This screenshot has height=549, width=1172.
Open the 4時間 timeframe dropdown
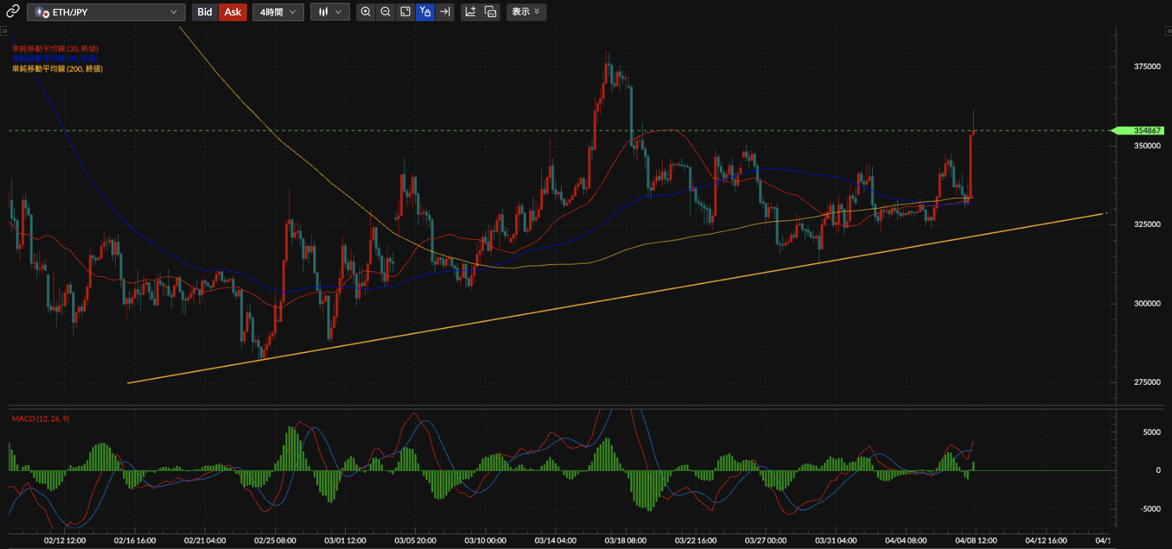(x=278, y=12)
